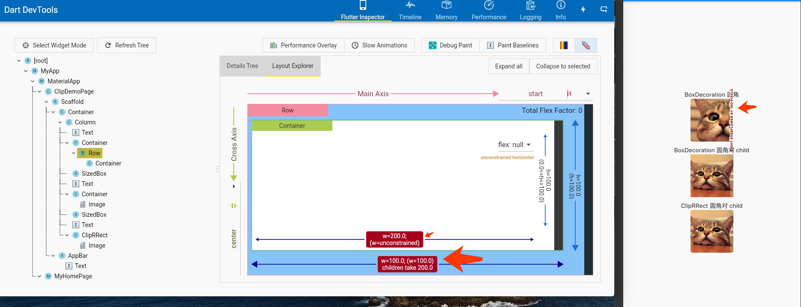Open the Timeline page icon

click(x=410, y=6)
